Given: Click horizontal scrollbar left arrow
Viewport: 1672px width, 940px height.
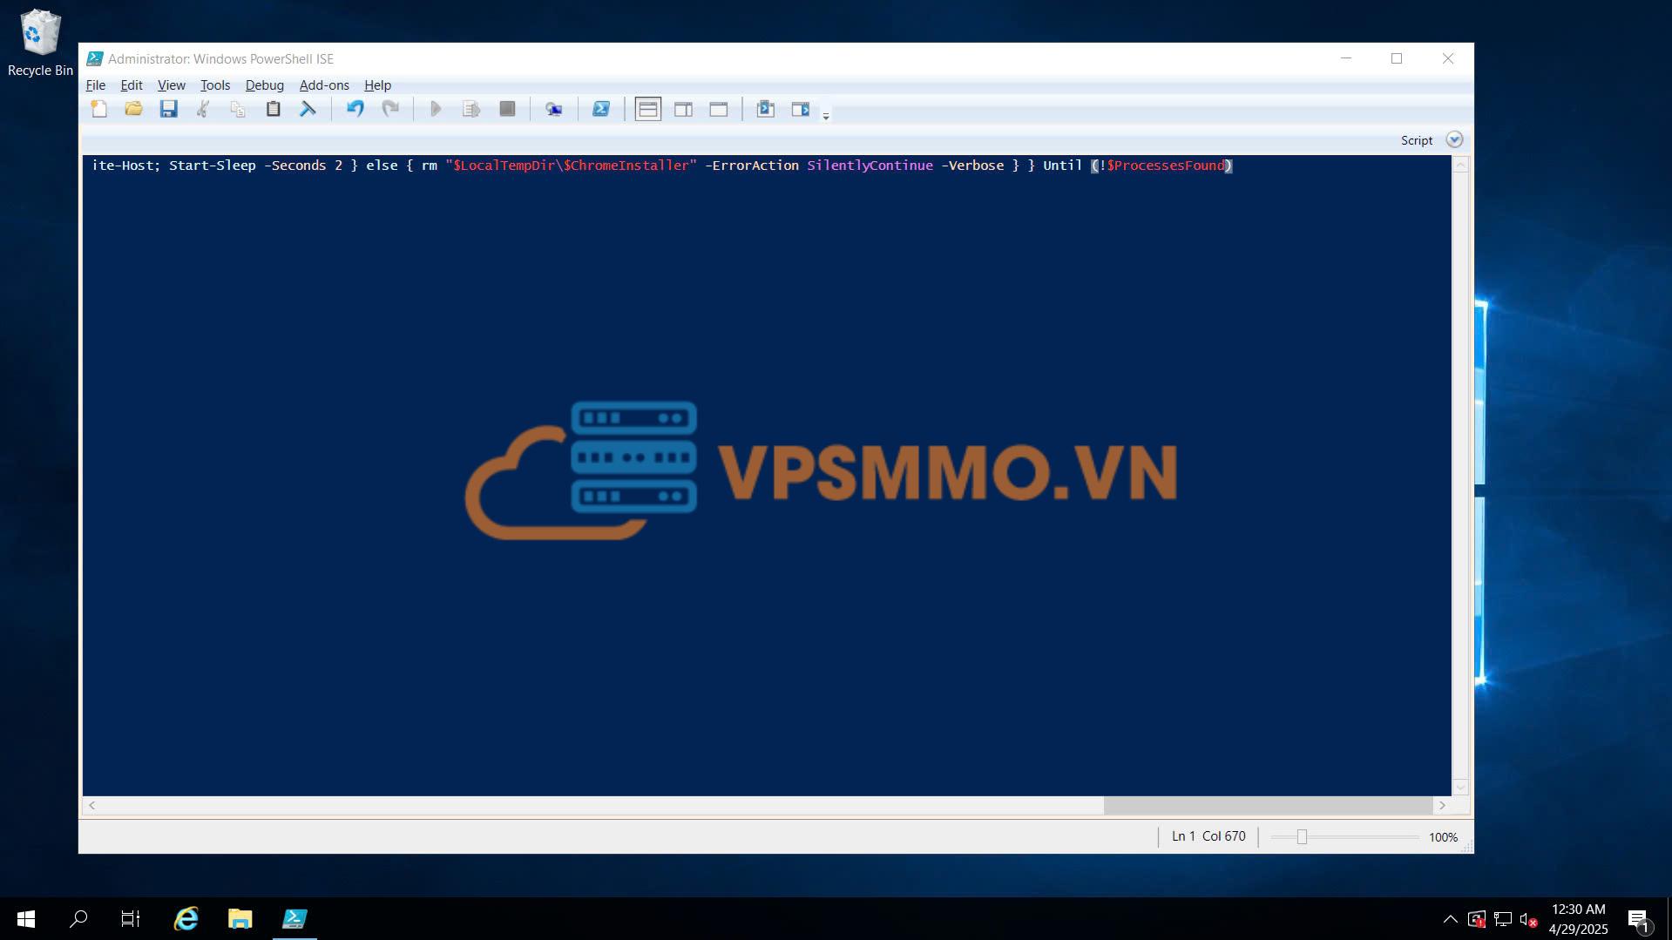Looking at the screenshot, I should tap(92, 806).
